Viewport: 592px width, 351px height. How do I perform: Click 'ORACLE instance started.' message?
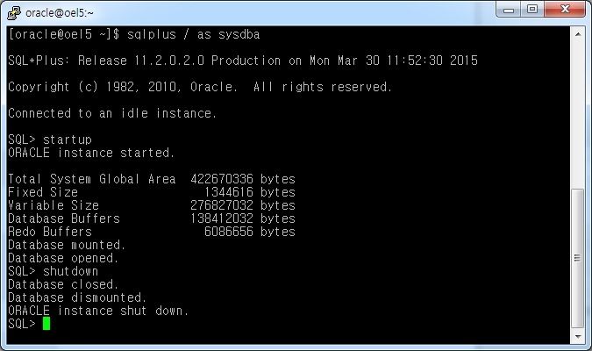[x=91, y=153]
